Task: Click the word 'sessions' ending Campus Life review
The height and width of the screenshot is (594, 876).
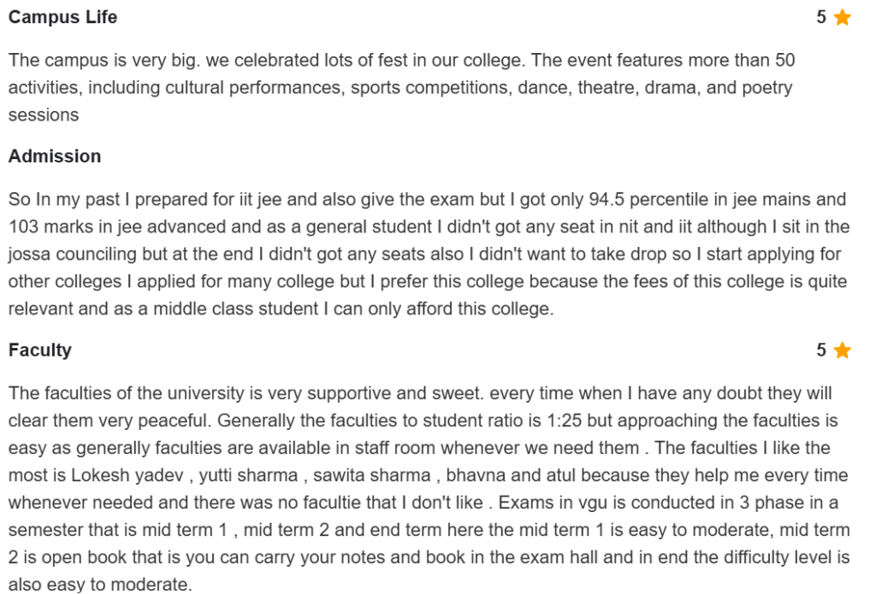Action: [44, 115]
